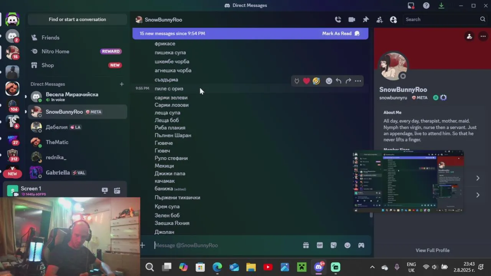Open DM with rednika_
The height and width of the screenshot is (276, 491).
coord(77,157)
